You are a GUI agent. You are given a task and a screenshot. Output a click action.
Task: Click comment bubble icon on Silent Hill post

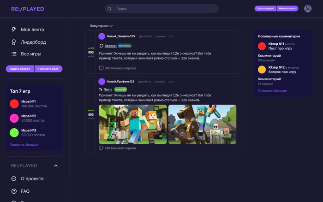(101, 68)
